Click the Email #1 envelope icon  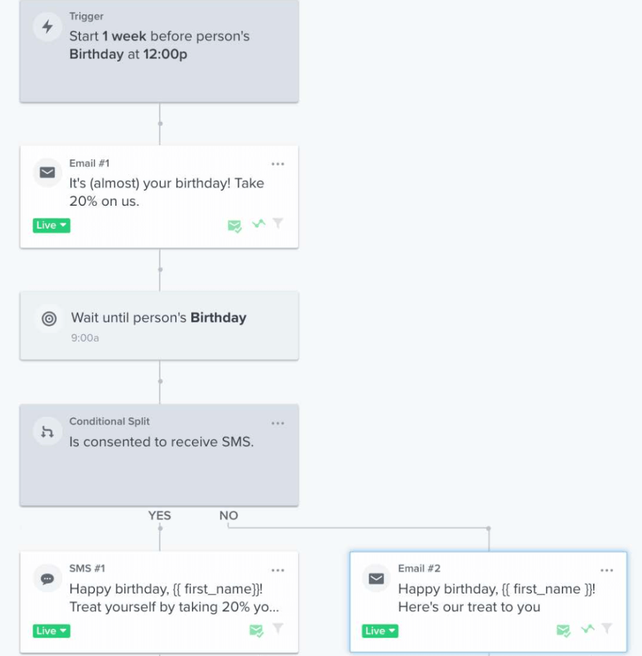(x=48, y=172)
